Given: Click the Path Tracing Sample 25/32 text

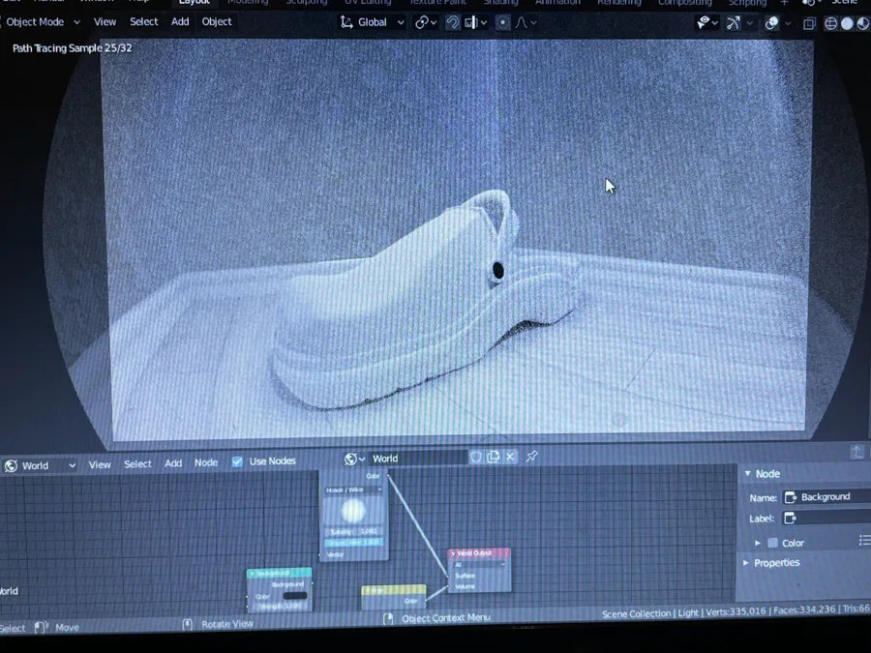Looking at the screenshot, I should [73, 48].
